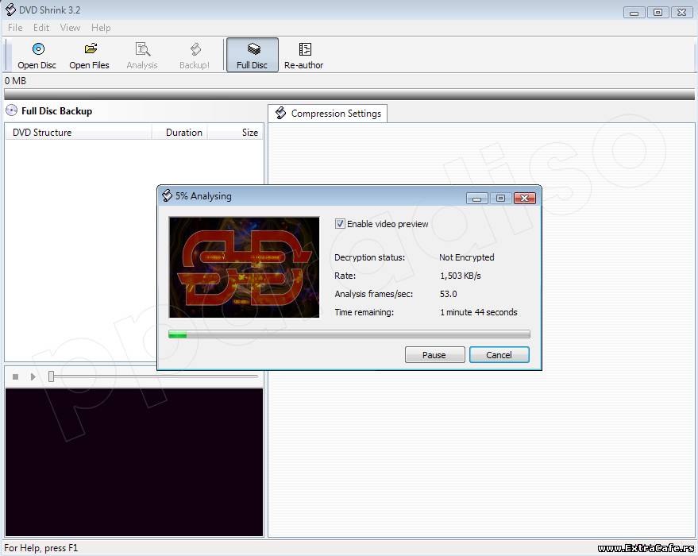
Task: Stop preview playback with the stop button
Action: (x=16, y=377)
